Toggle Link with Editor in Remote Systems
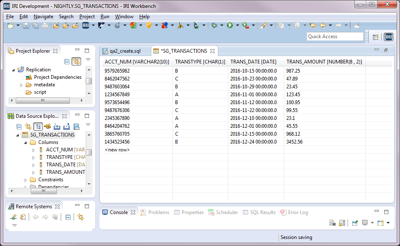This screenshot has width=400, height=246. 81,217
